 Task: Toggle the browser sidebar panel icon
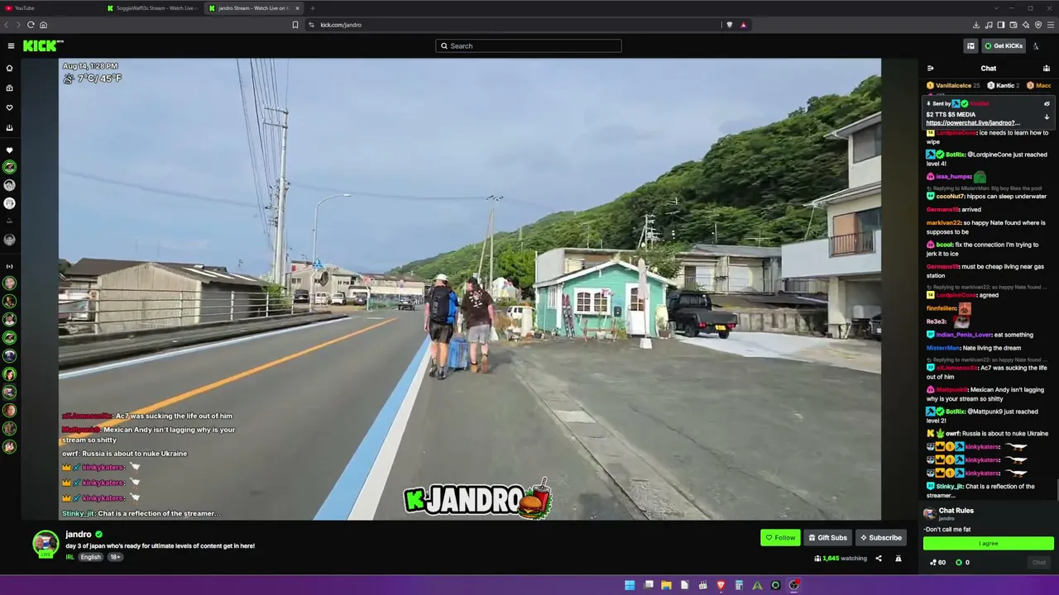point(1001,25)
